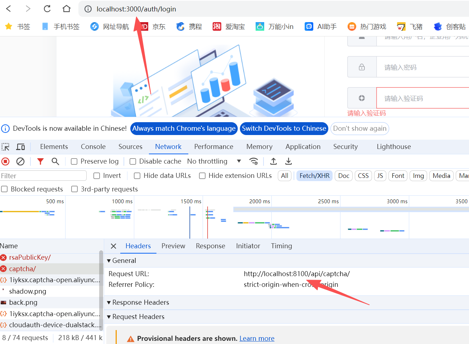The width and height of the screenshot is (469, 344).
Task: Switch to the Console tab
Action: click(93, 147)
